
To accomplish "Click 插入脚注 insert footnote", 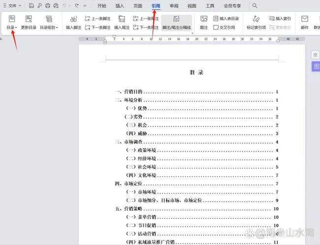I will click(x=73, y=23).
